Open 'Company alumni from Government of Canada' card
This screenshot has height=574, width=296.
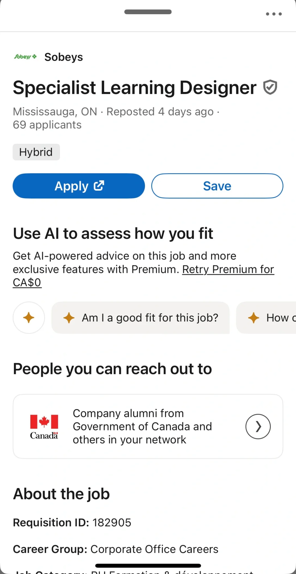[x=142, y=426]
